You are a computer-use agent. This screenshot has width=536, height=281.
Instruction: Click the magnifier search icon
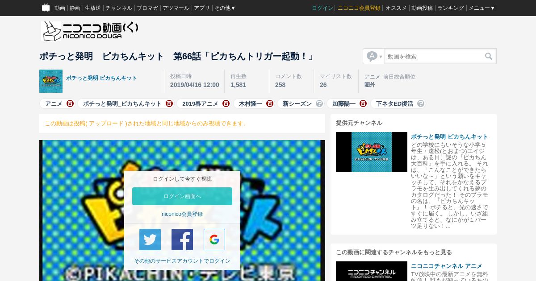[x=489, y=56]
